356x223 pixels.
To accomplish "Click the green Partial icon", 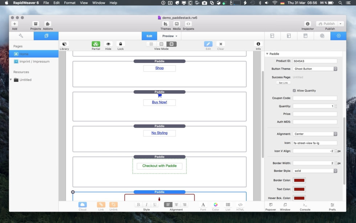I will (x=96, y=44).
